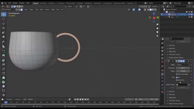Toggle Solidify modifier edit mode display
The height and width of the screenshot is (109, 194).
(x=179, y=61)
